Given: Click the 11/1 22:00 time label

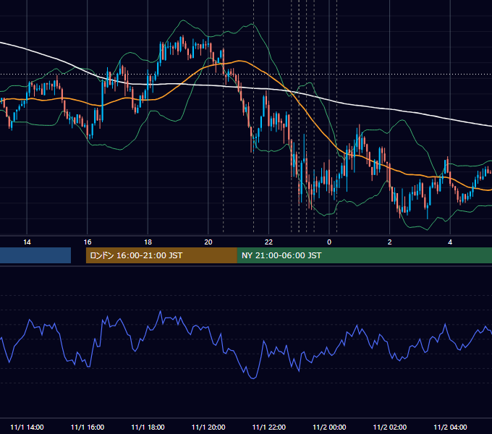Looking at the screenshot, I should pos(269,427).
